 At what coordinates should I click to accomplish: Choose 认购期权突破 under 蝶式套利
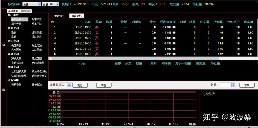click(18, 71)
